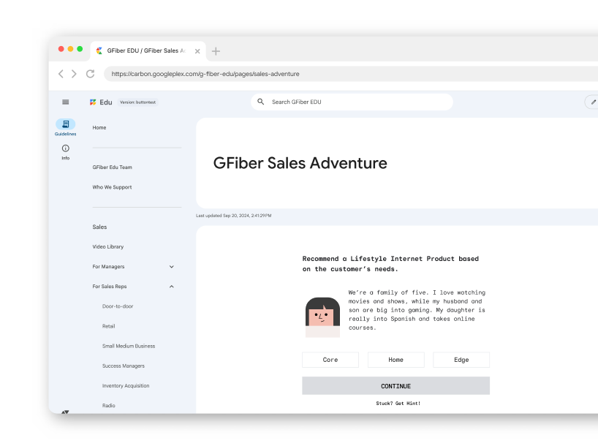Close the GFiber EDU browser tab
The image size is (598, 446).
click(x=197, y=51)
